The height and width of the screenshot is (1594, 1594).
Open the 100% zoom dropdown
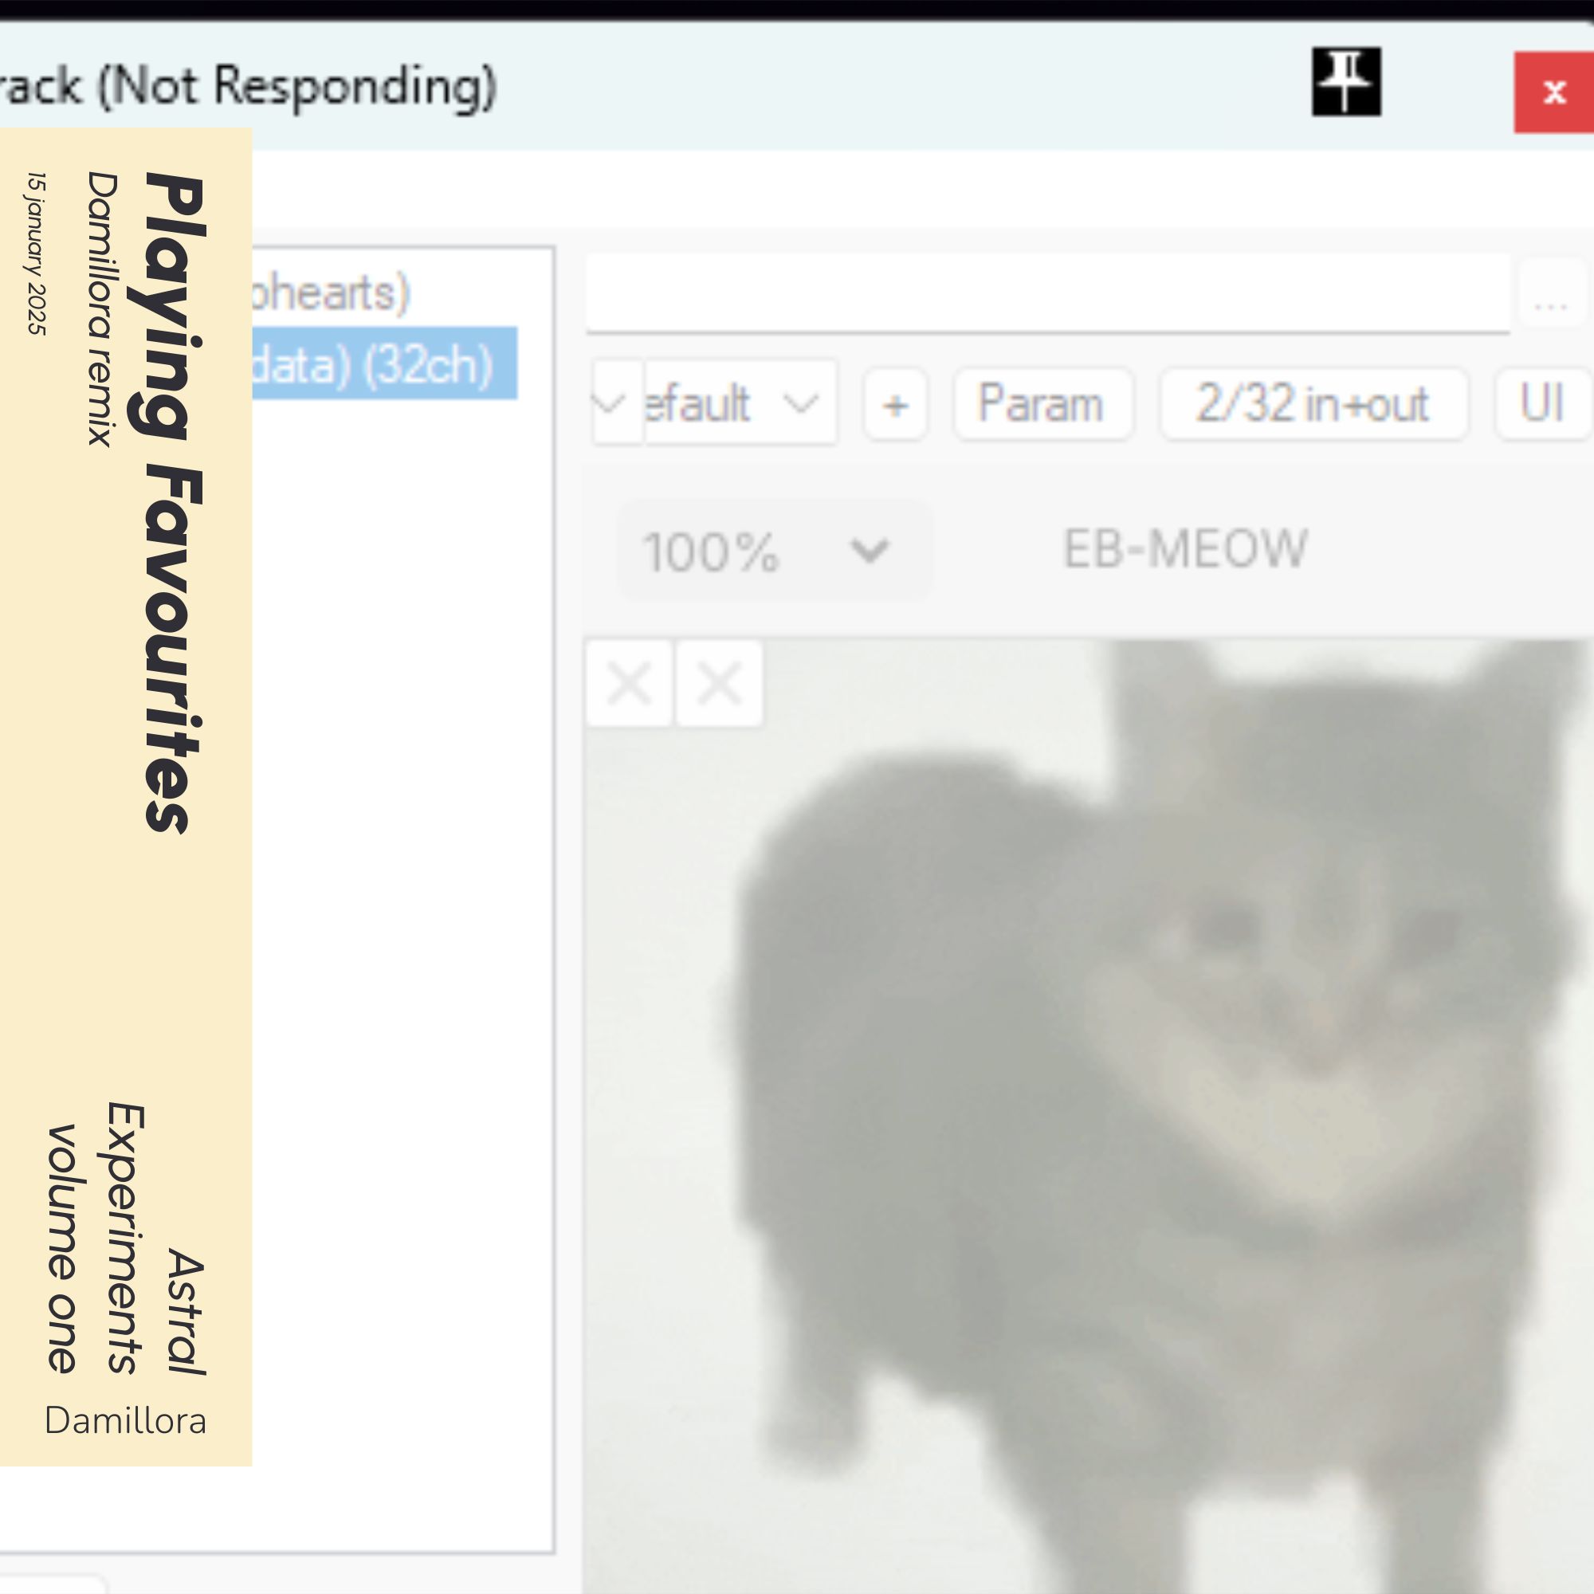point(774,550)
